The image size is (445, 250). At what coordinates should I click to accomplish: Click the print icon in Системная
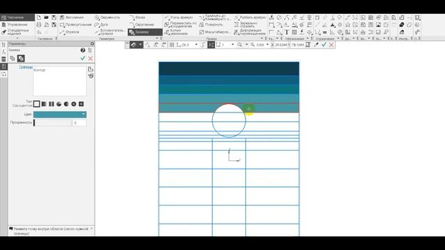39,25
